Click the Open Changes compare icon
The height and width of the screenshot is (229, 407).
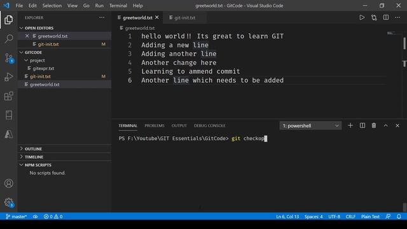(374, 17)
